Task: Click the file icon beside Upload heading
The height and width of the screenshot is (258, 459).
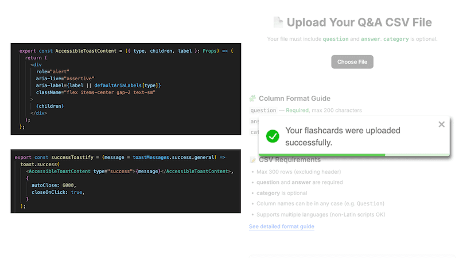Action: point(278,22)
